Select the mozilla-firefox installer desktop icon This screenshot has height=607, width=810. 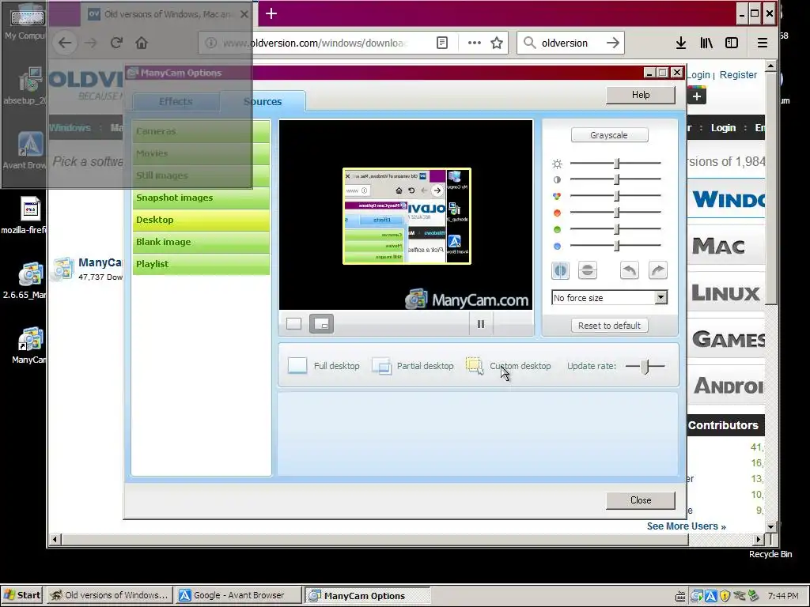26,216
